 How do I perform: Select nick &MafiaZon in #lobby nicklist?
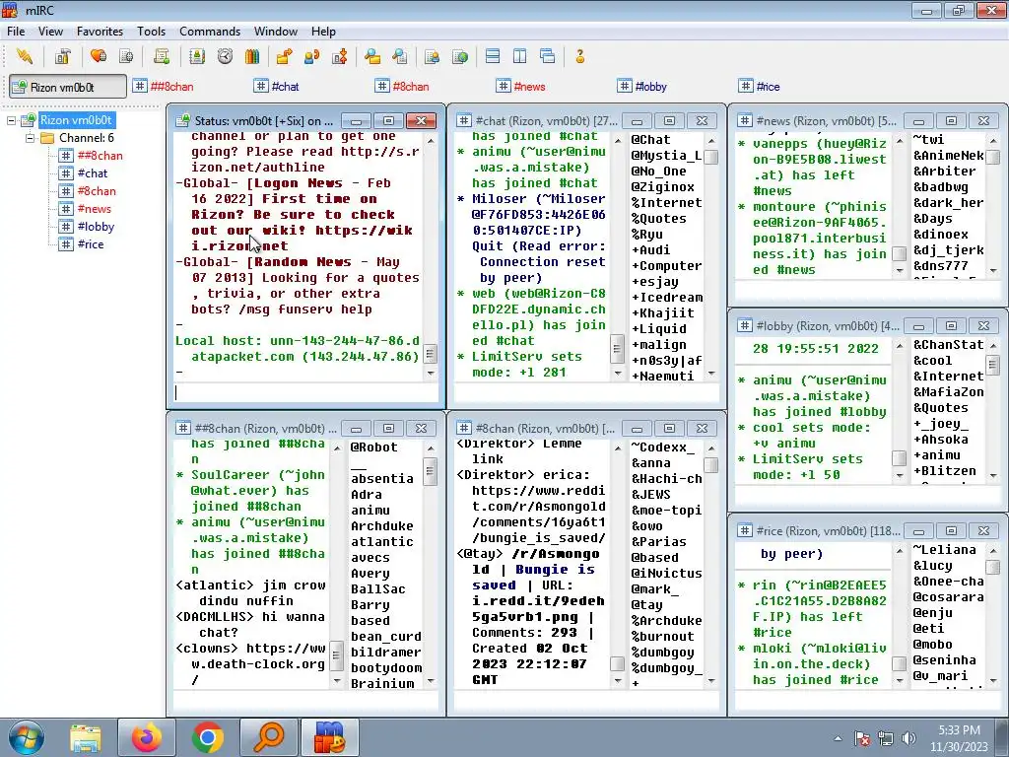(949, 392)
